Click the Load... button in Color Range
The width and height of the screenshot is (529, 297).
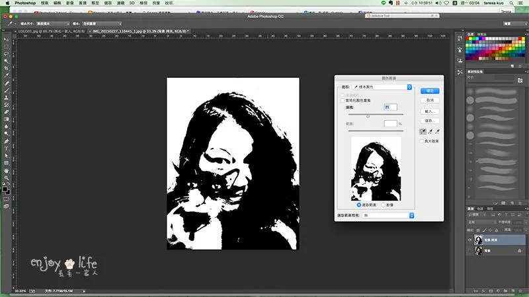[430, 112]
